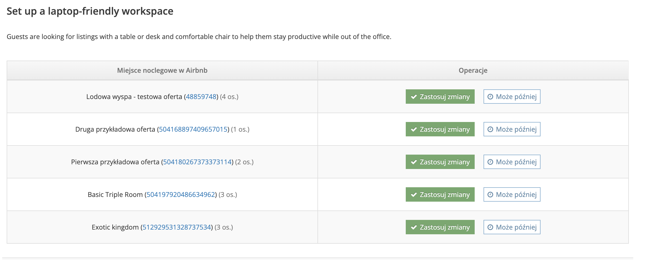646x260 pixels.
Task: Click the Operacje column header
Action: point(473,71)
